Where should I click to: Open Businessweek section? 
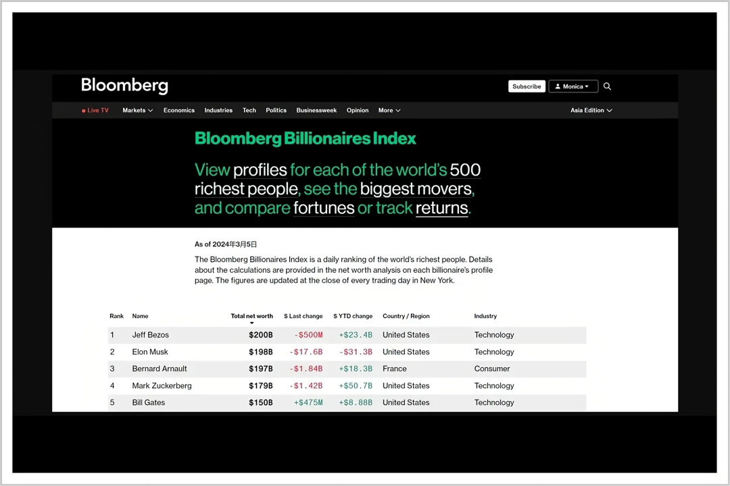pyautogui.click(x=316, y=110)
